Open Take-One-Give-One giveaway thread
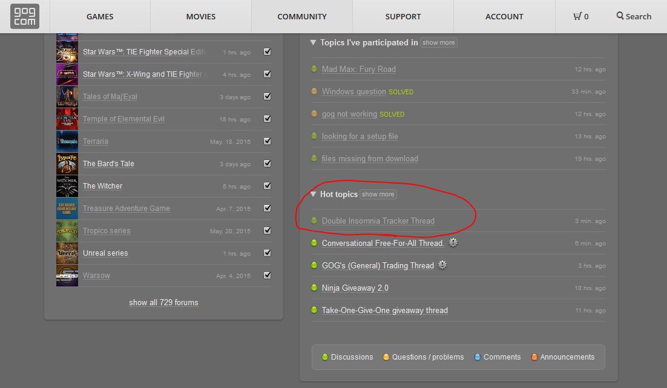The width and height of the screenshot is (667, 388). 385,311
